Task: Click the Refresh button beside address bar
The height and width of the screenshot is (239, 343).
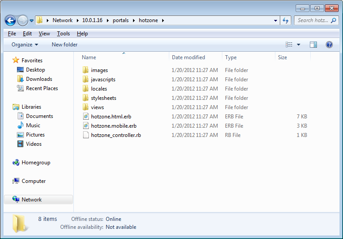Action: [x=286, y=20]
